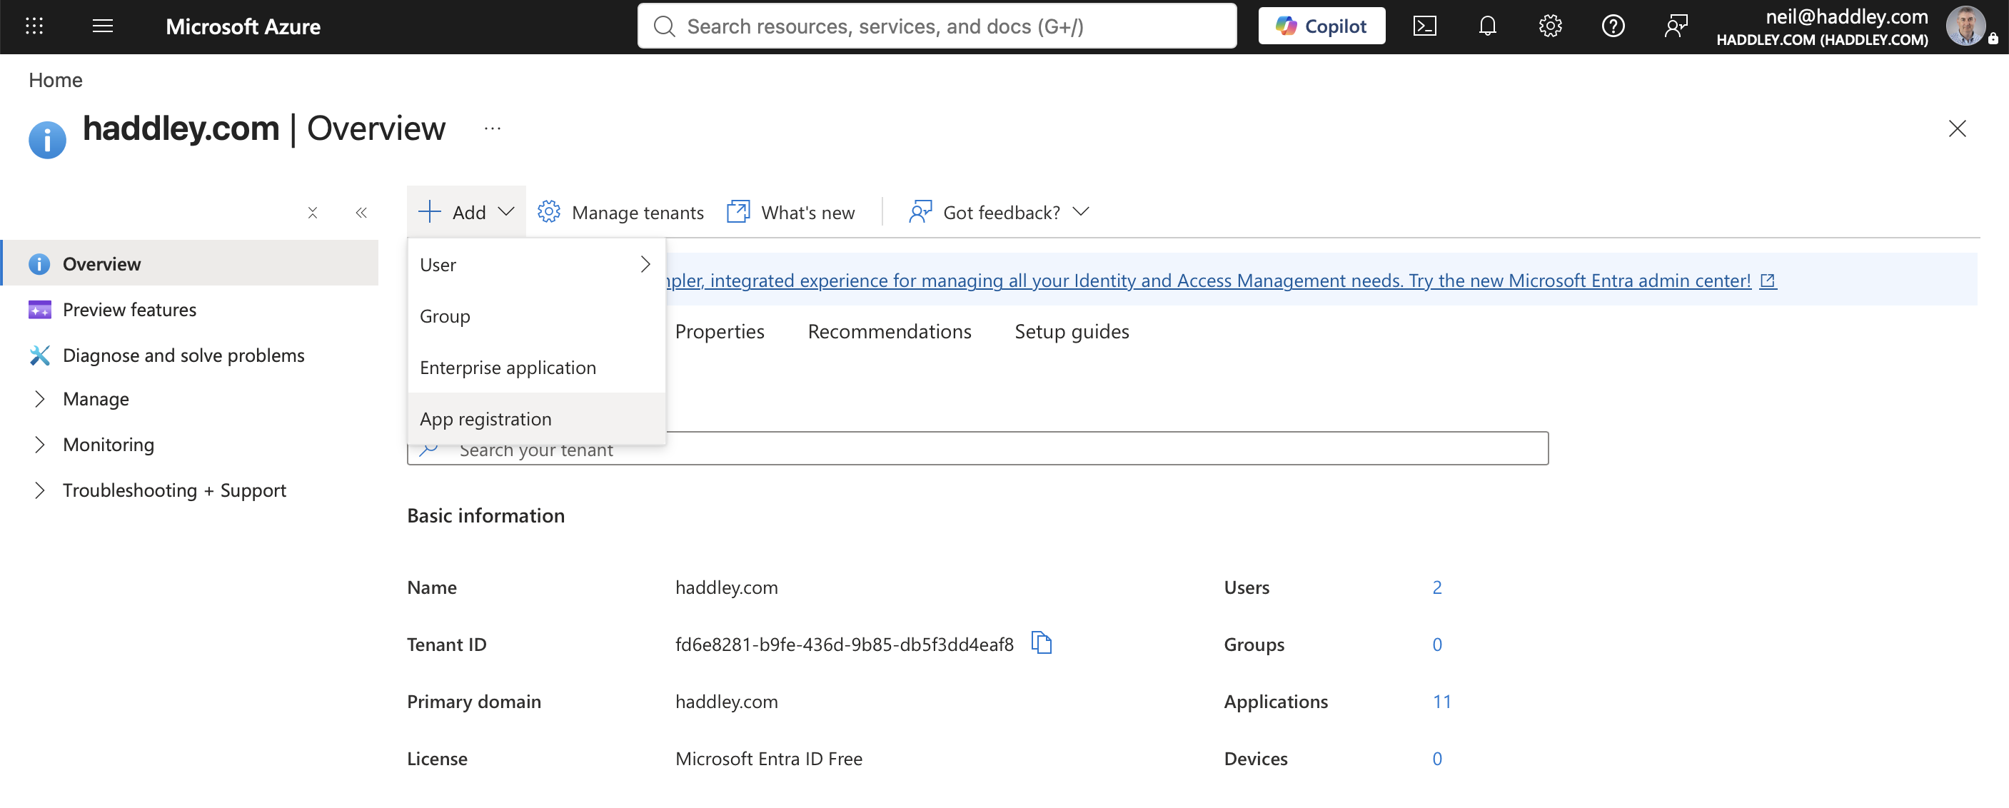This screenshot has height=808, width=2009.
Task: Click the blue info icon by page title
Action: pyautogui.click(x=47, y=140)
